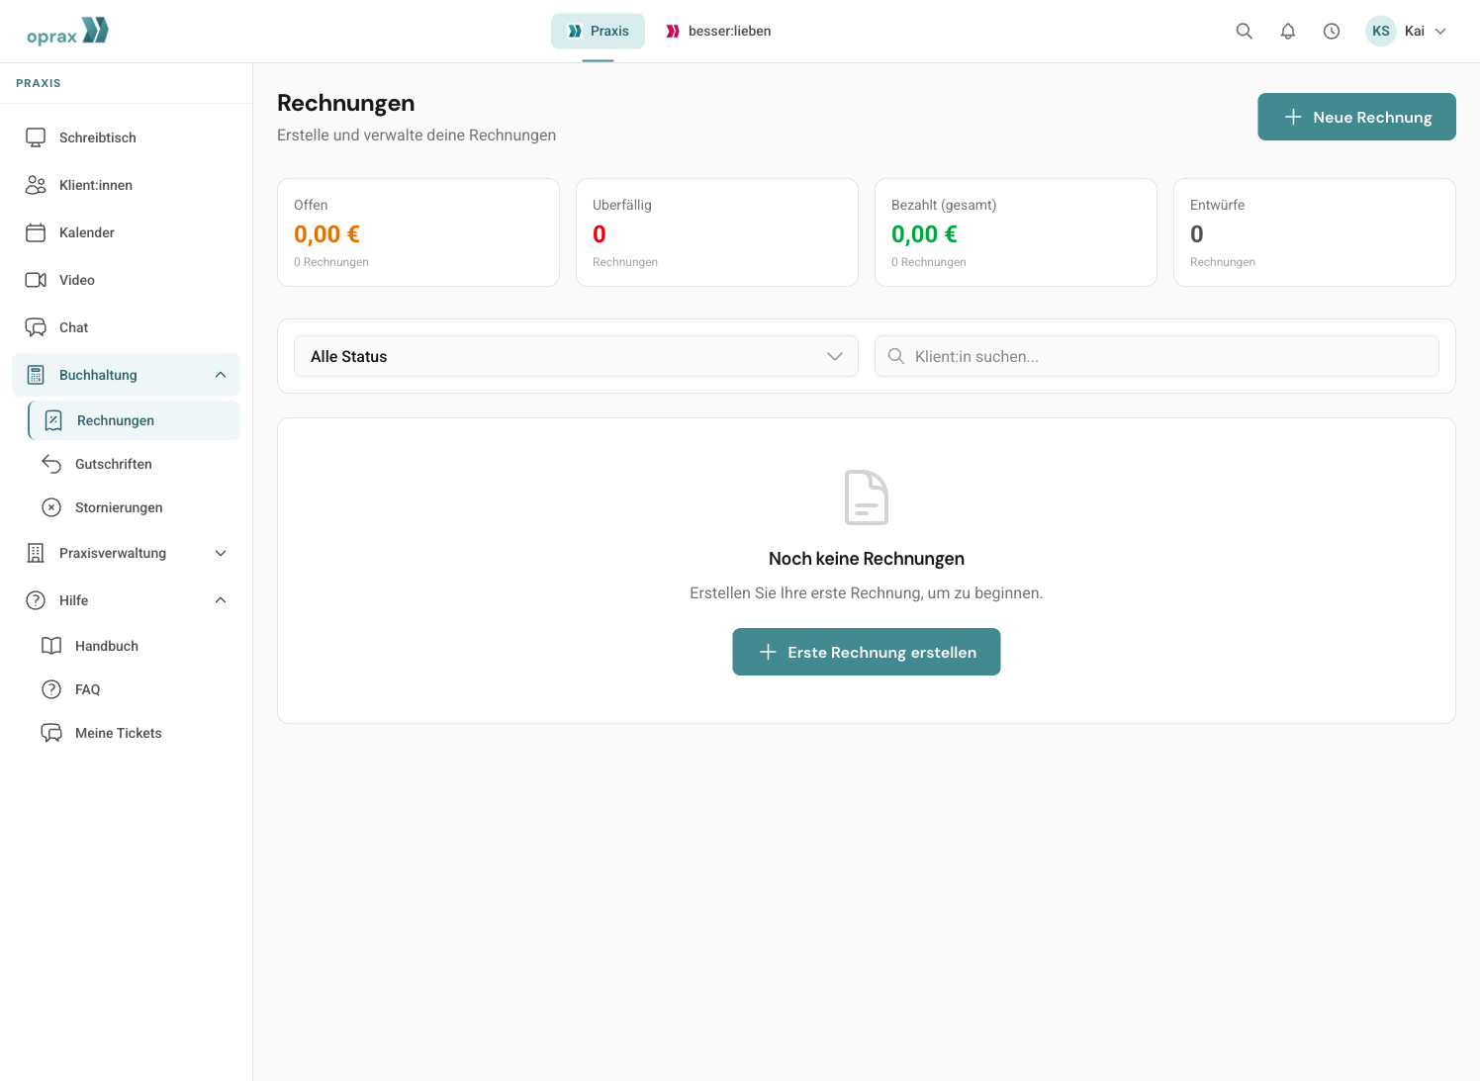1480x1081 pixels.
Task: Open Kalender in sidebar
Action: pos(126,232)
